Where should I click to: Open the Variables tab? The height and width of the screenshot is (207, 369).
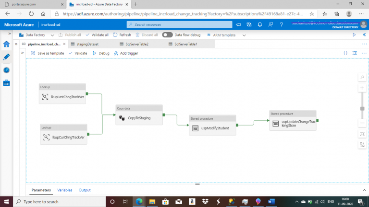click(65, 190)
